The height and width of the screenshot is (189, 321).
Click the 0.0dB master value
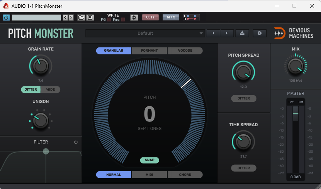tap(296, 177)
